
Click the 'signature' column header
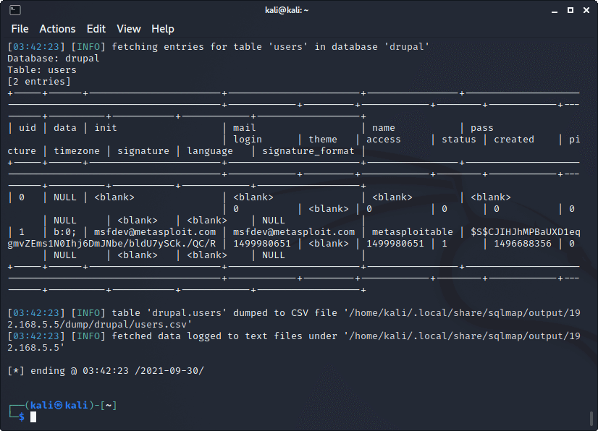pyautogui.click(x=143, y=151)
